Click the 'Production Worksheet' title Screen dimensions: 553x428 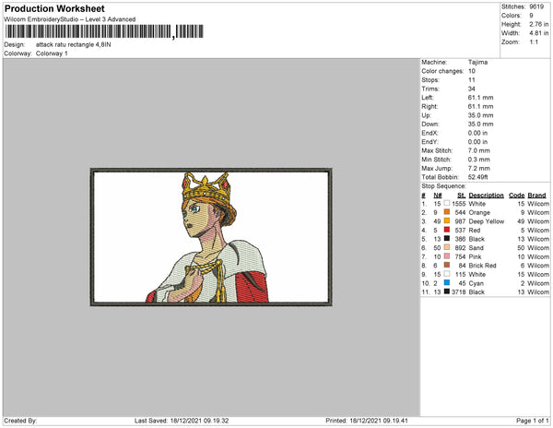(54, 9)
